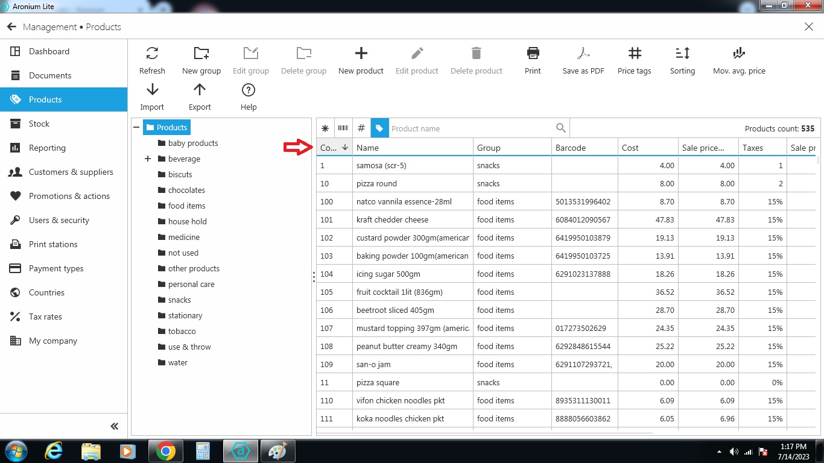Click the Product name search field
Viewport: 824px width, 463px height.
[471, 128]
